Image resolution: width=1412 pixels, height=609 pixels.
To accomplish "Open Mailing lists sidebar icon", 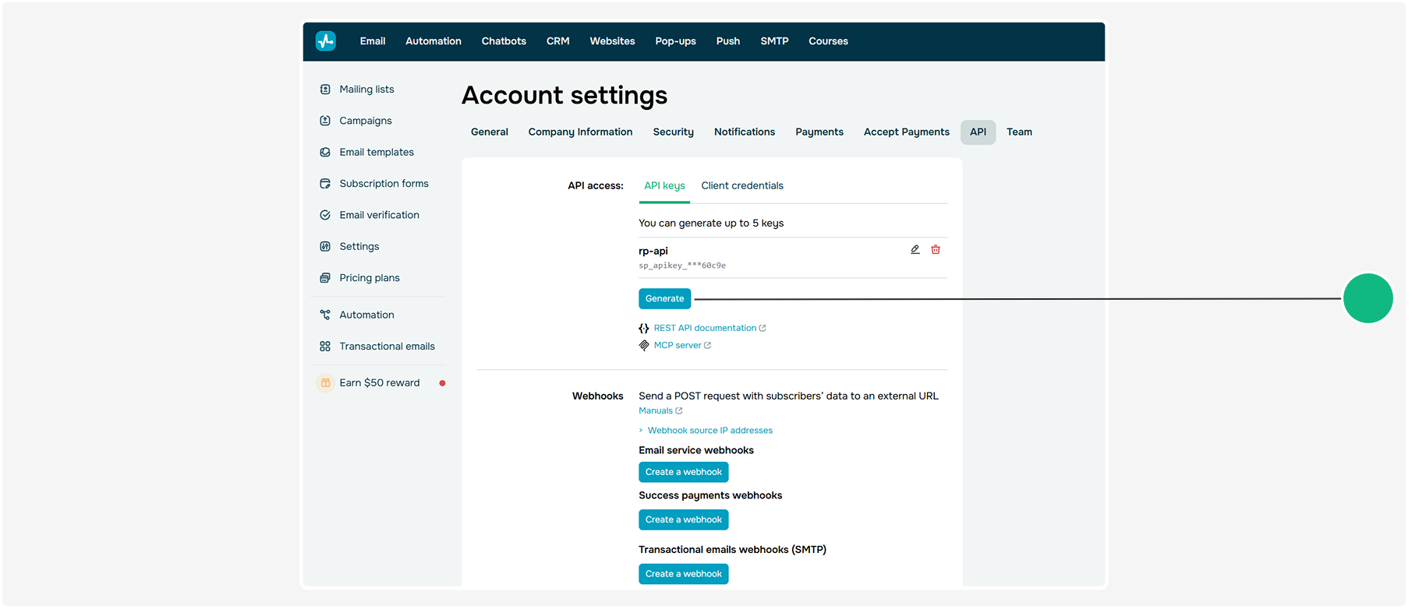I will click(x=325, y=90).
